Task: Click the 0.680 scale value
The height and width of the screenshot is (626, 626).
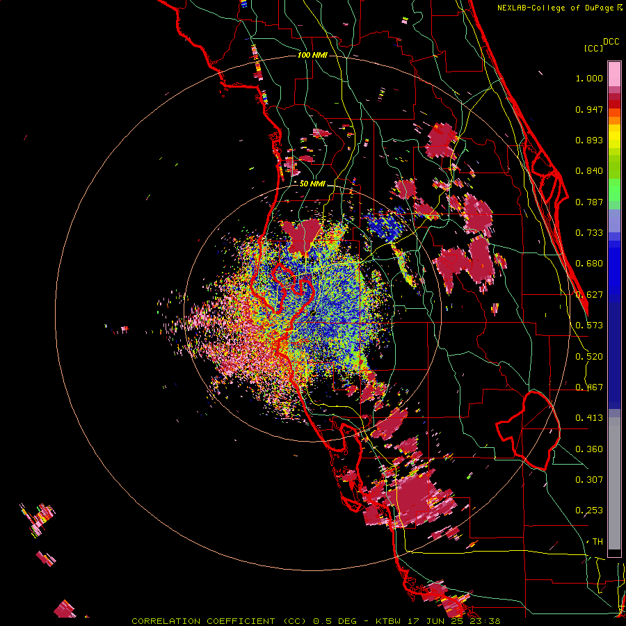Action: pos(589,264)
